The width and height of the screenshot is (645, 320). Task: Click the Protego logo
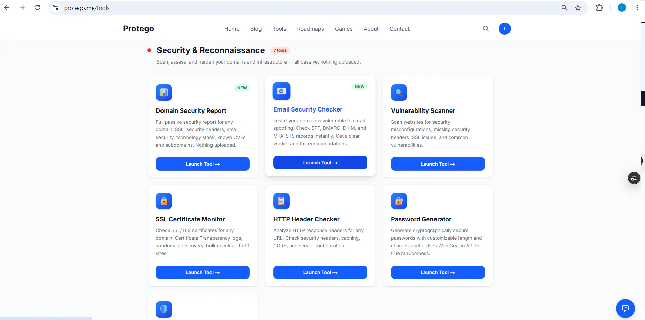(139, 29)
